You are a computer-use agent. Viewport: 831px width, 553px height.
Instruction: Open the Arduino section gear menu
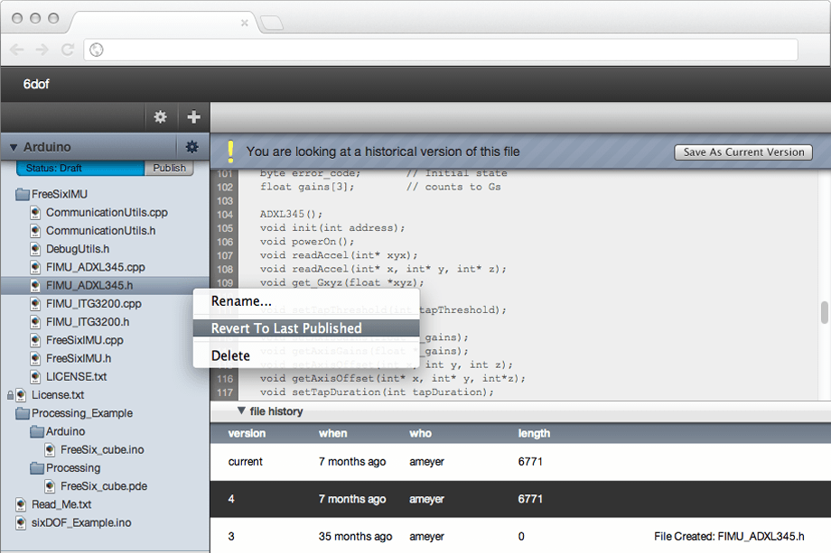click(191, 146)
